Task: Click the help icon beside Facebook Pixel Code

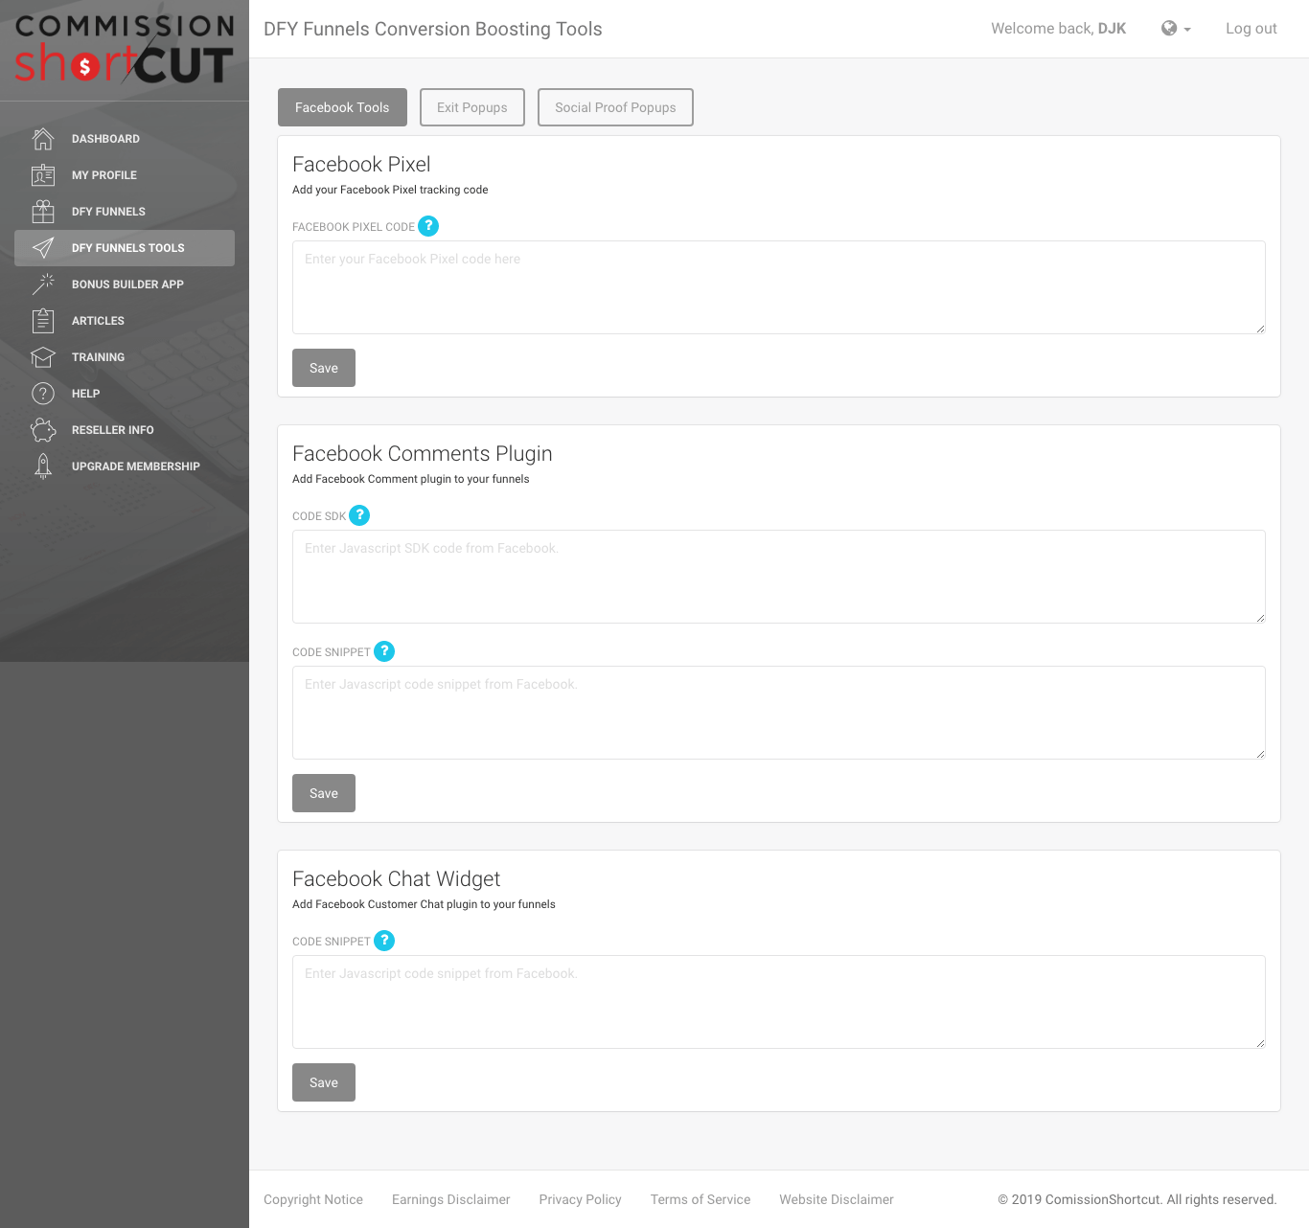Action: click(x=428, y=226)
